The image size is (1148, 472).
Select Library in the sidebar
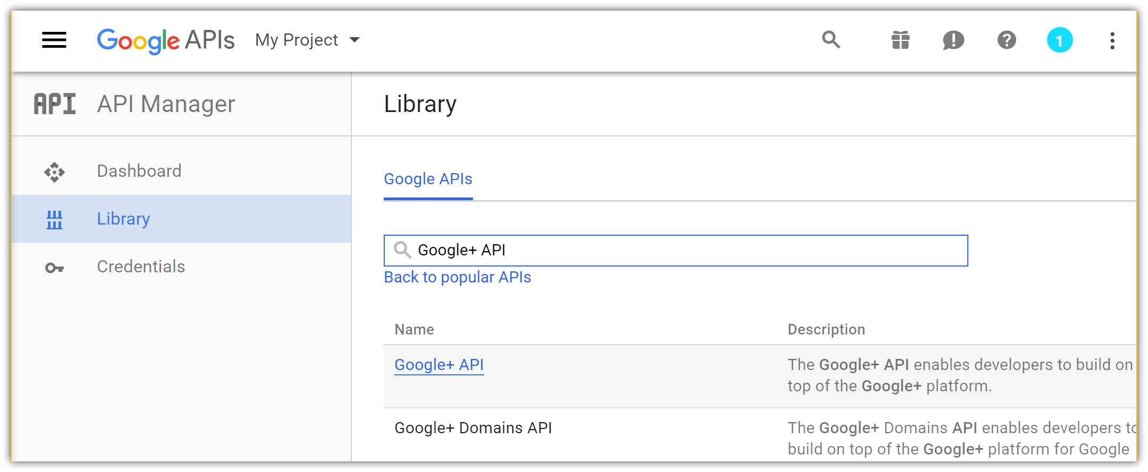tap(181, 219)
